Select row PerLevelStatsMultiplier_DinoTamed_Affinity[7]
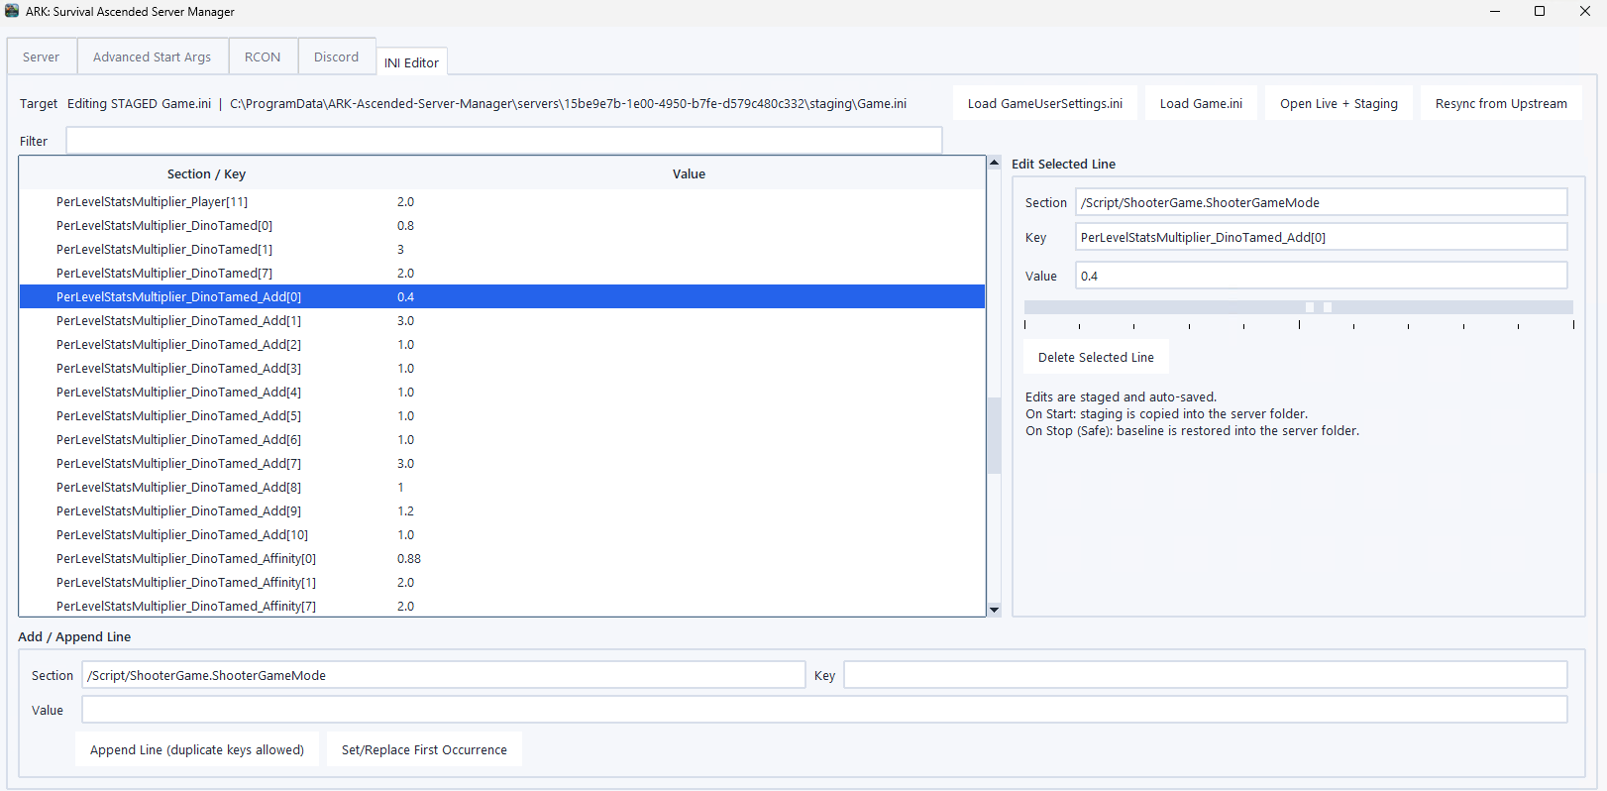Screen dimensions: 1607x791 502,605
